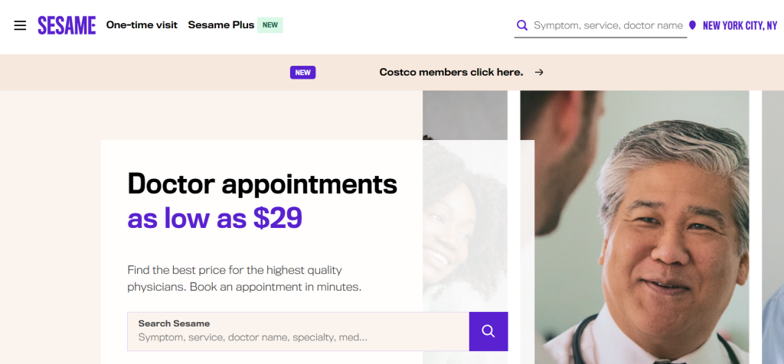Screen dimensions: 784x364
Task: Open the hamburger navigation menu
Action: point(20,25)
